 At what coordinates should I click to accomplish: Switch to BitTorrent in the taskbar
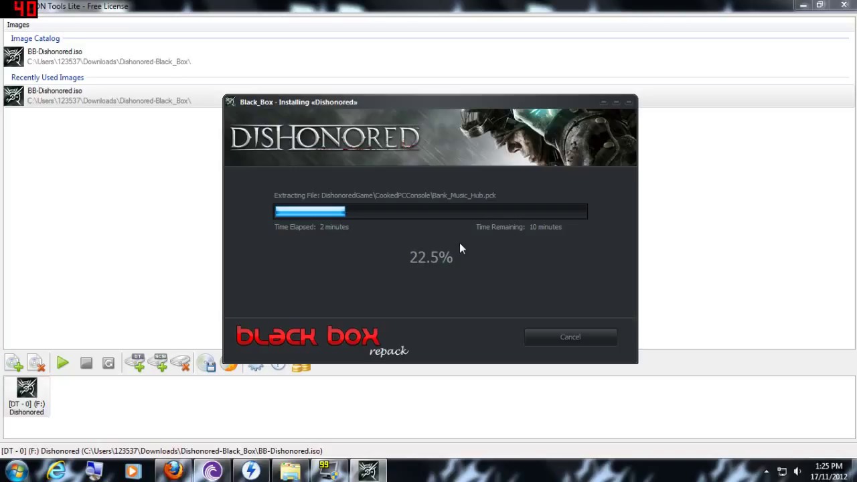(x=212, y=471)
